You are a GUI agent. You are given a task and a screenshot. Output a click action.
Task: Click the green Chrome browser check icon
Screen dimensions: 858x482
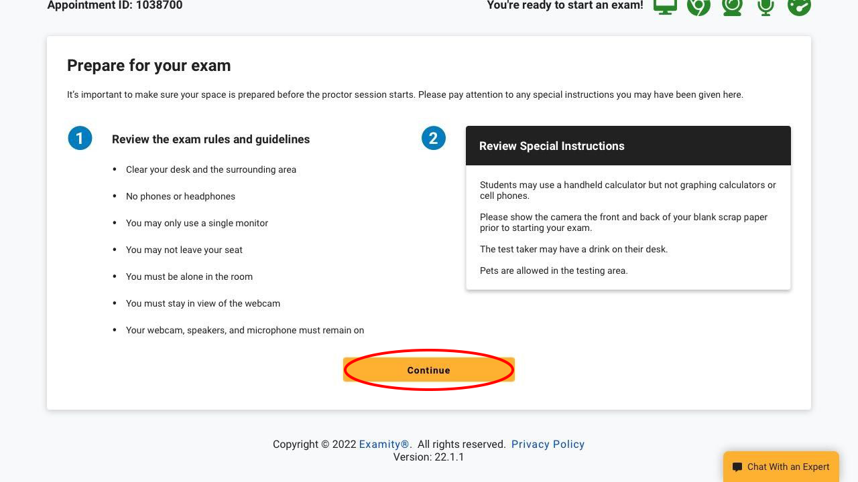point(698,6)
